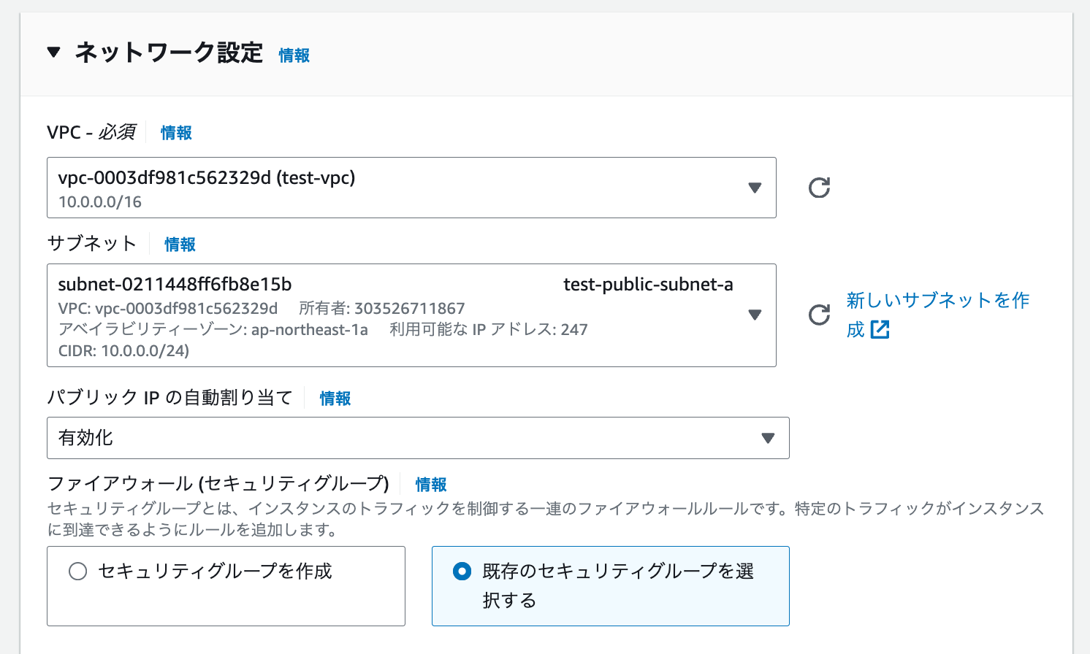Open the VPC selection dropdown

411,188
